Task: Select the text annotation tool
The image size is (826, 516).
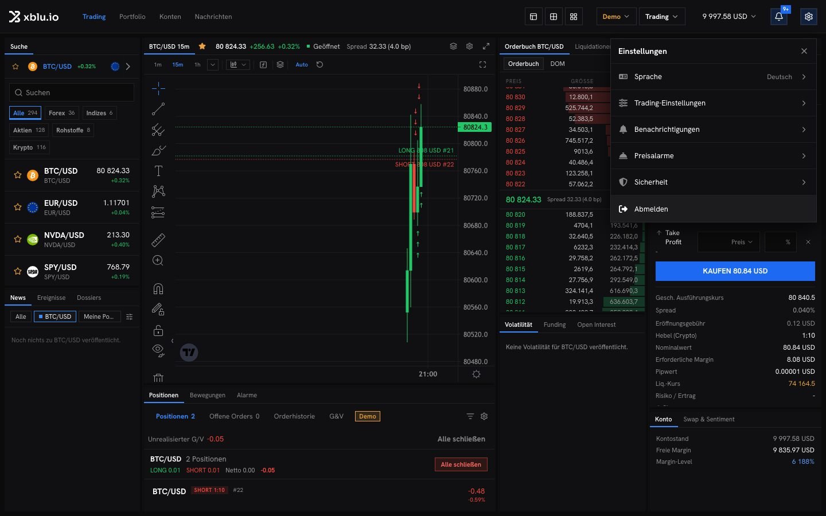Action: pos(158,171)
